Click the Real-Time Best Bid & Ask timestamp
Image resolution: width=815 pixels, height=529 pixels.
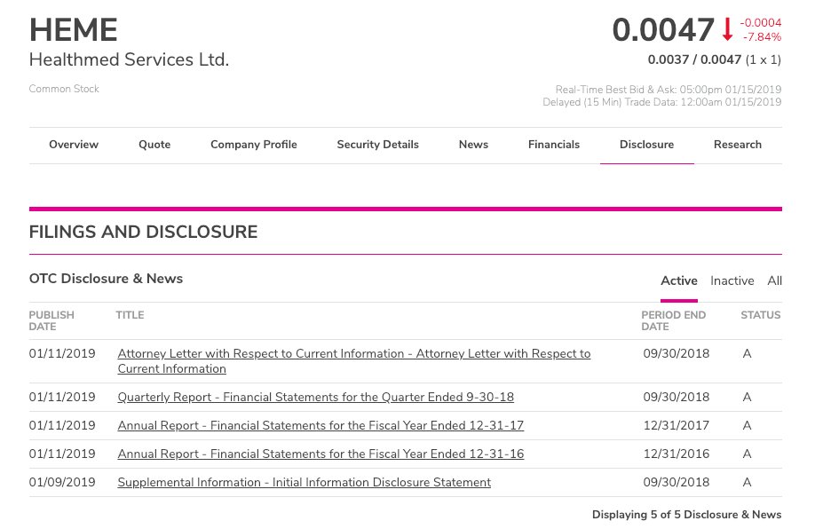669,90
